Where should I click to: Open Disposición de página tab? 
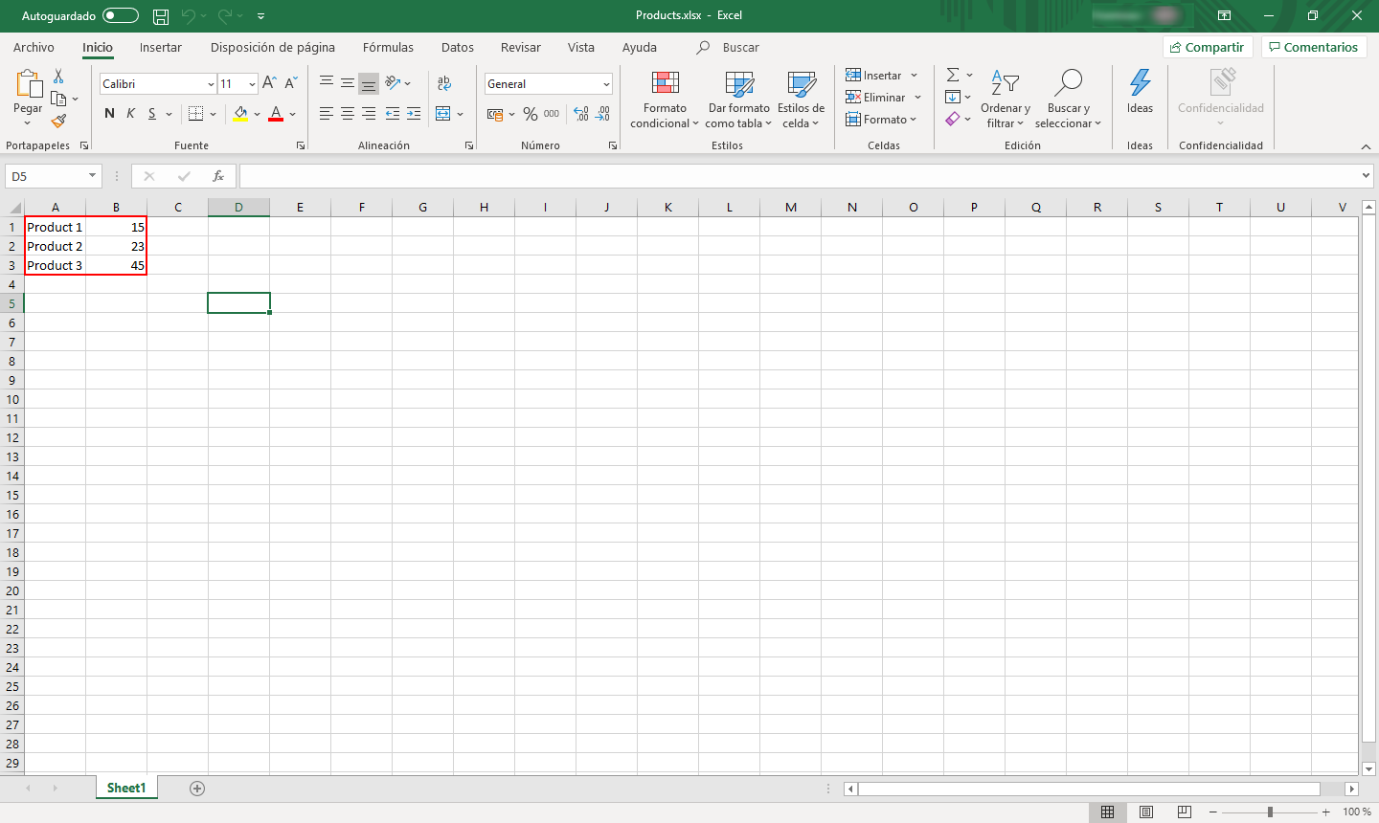click(273, 47)
